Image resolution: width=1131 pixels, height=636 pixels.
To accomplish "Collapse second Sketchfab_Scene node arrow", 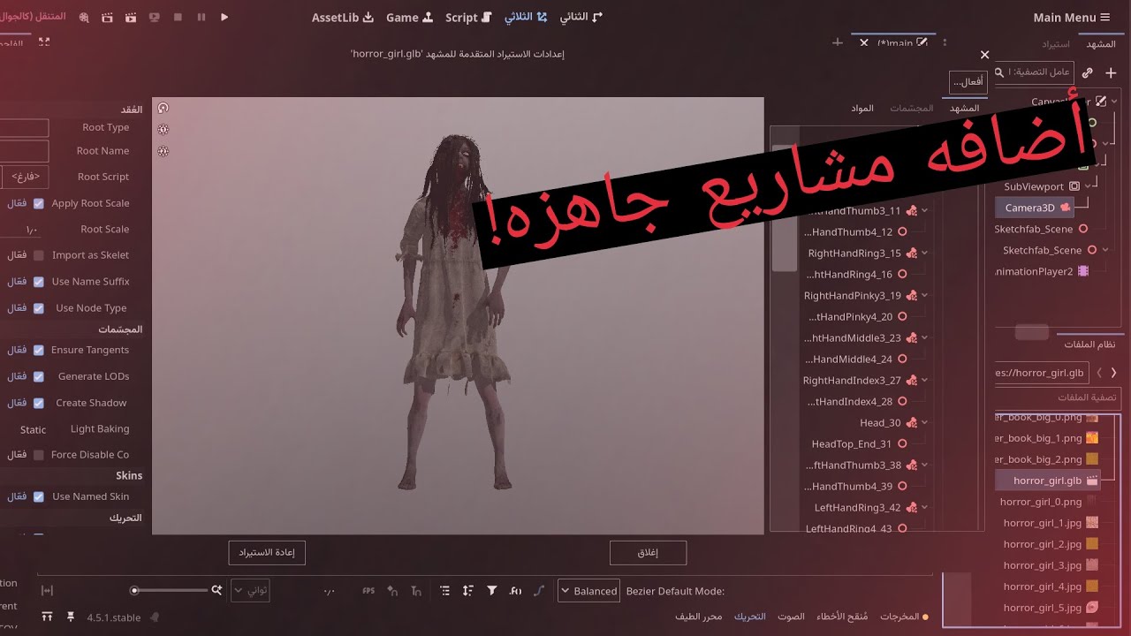I will (1106, 250).
